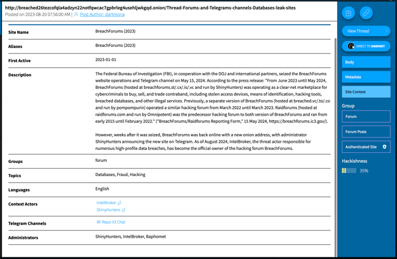Screen dimensions: 397x259
Task: Click paragraph starting However, weeks after
Action: click(x=203, y=142)
